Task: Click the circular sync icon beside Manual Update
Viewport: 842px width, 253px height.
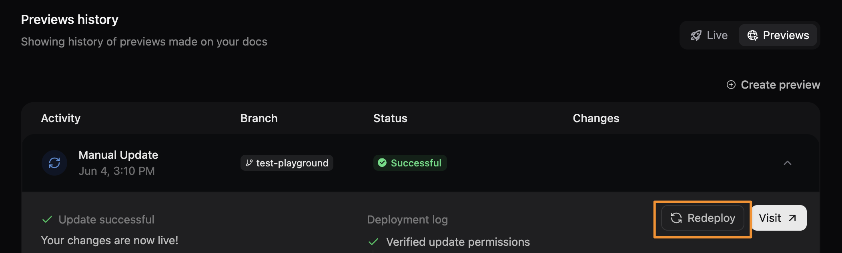Action: click(54, 163)
